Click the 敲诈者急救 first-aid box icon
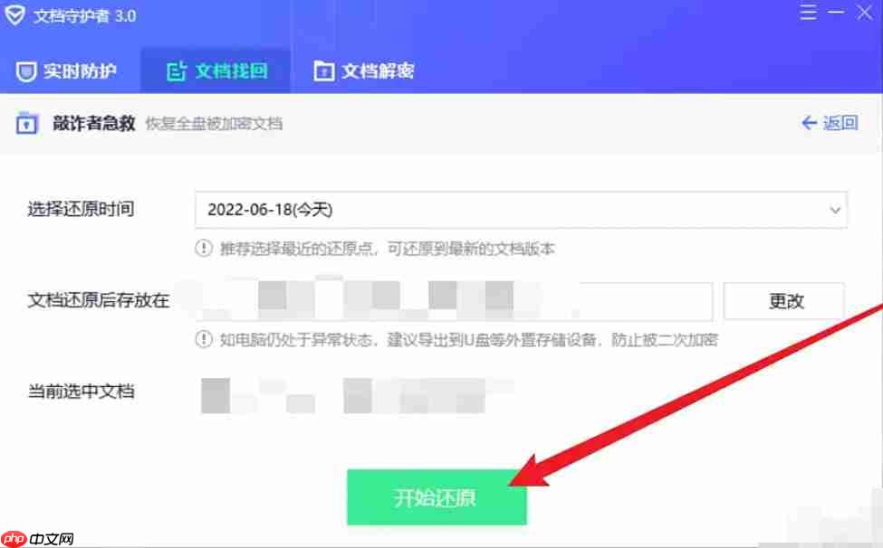This screenshot has height=548, width=883. point(26,123)
